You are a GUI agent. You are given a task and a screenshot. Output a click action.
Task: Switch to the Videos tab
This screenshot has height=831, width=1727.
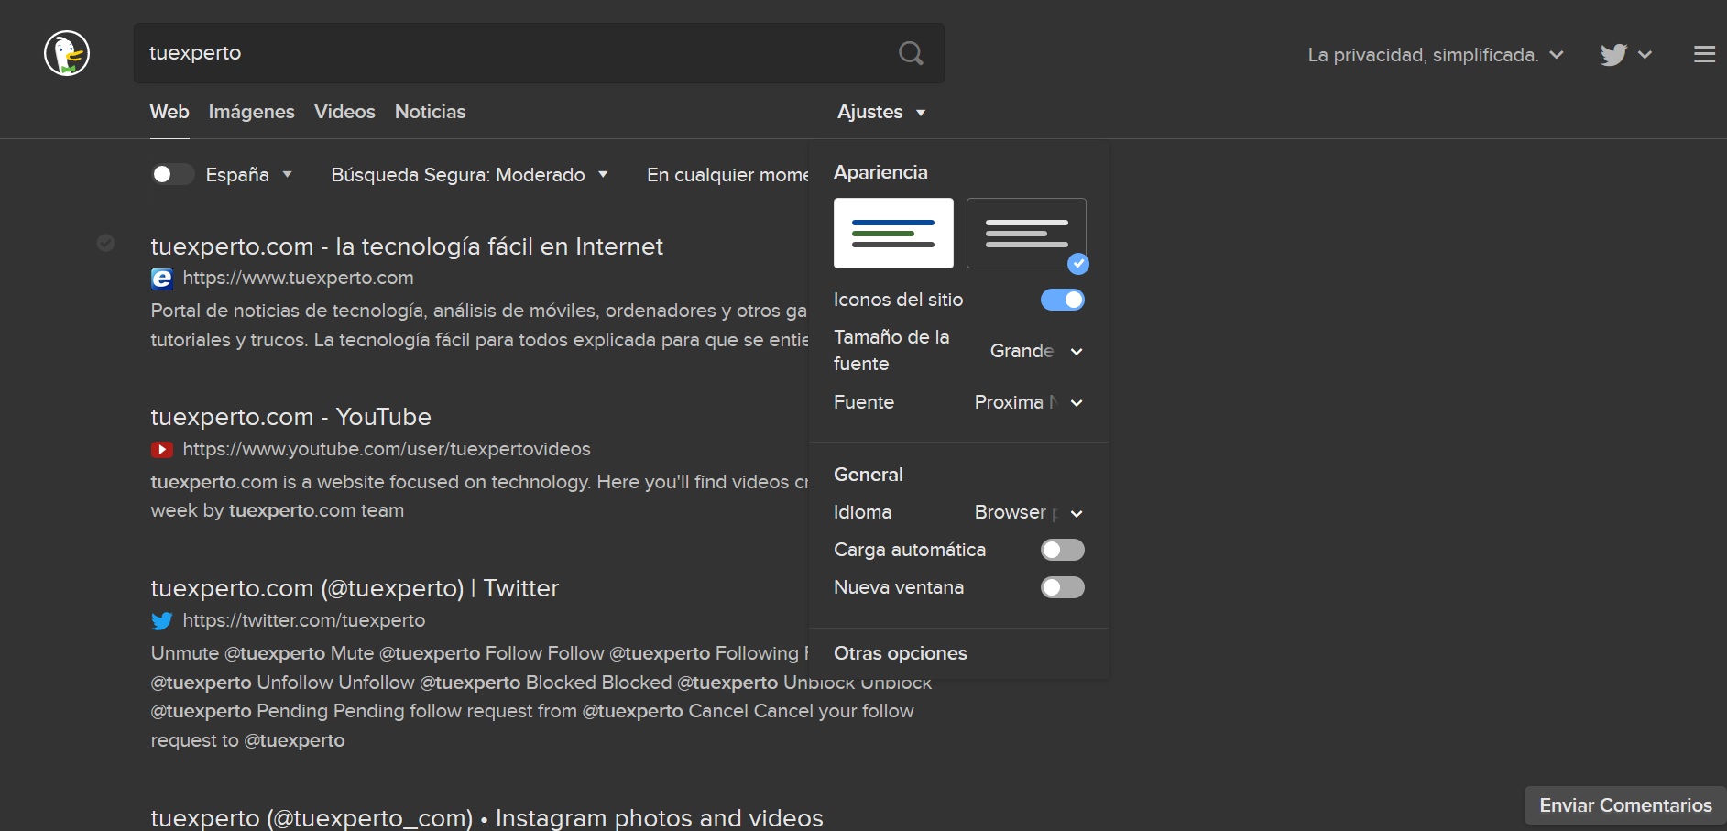[x=344, y=112]
